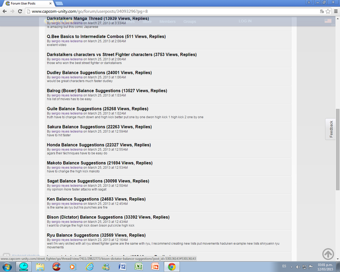
Task: Open Bison (Dictator) Balance Suggestions thread
Action: pyautogui.click(x=108, y=217)
